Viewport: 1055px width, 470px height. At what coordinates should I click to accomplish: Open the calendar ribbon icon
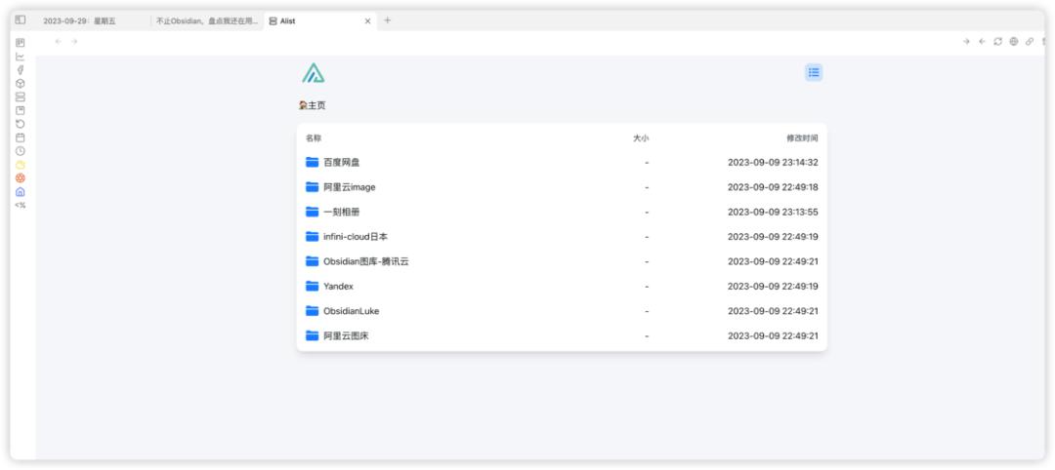pyautogui.click(x=21, y=137)
